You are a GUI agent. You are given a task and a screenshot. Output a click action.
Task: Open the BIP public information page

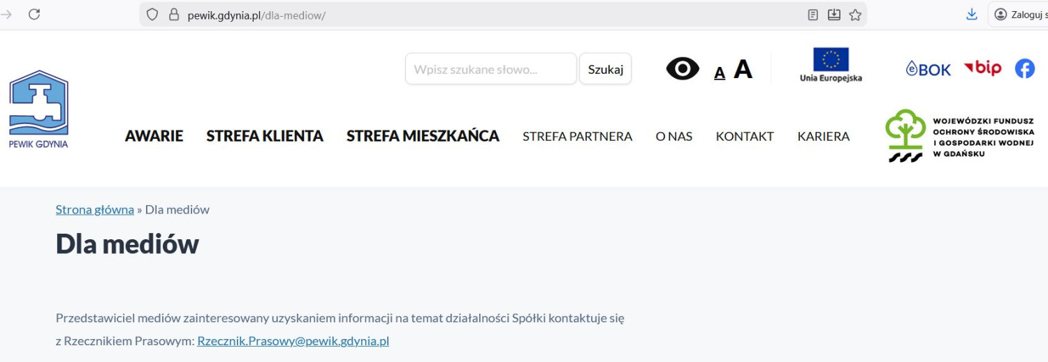[x=982, y=68]
